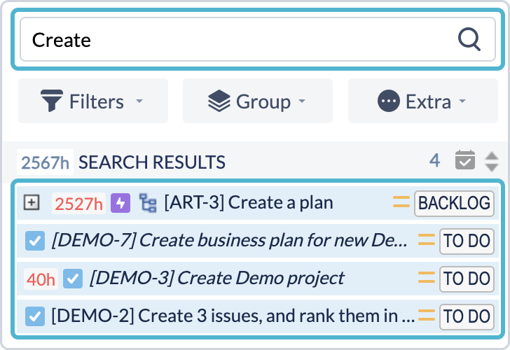Toggle the checkbox icon for DEMO-7
The width and height of the screenshot is (510, 350).
35,241
